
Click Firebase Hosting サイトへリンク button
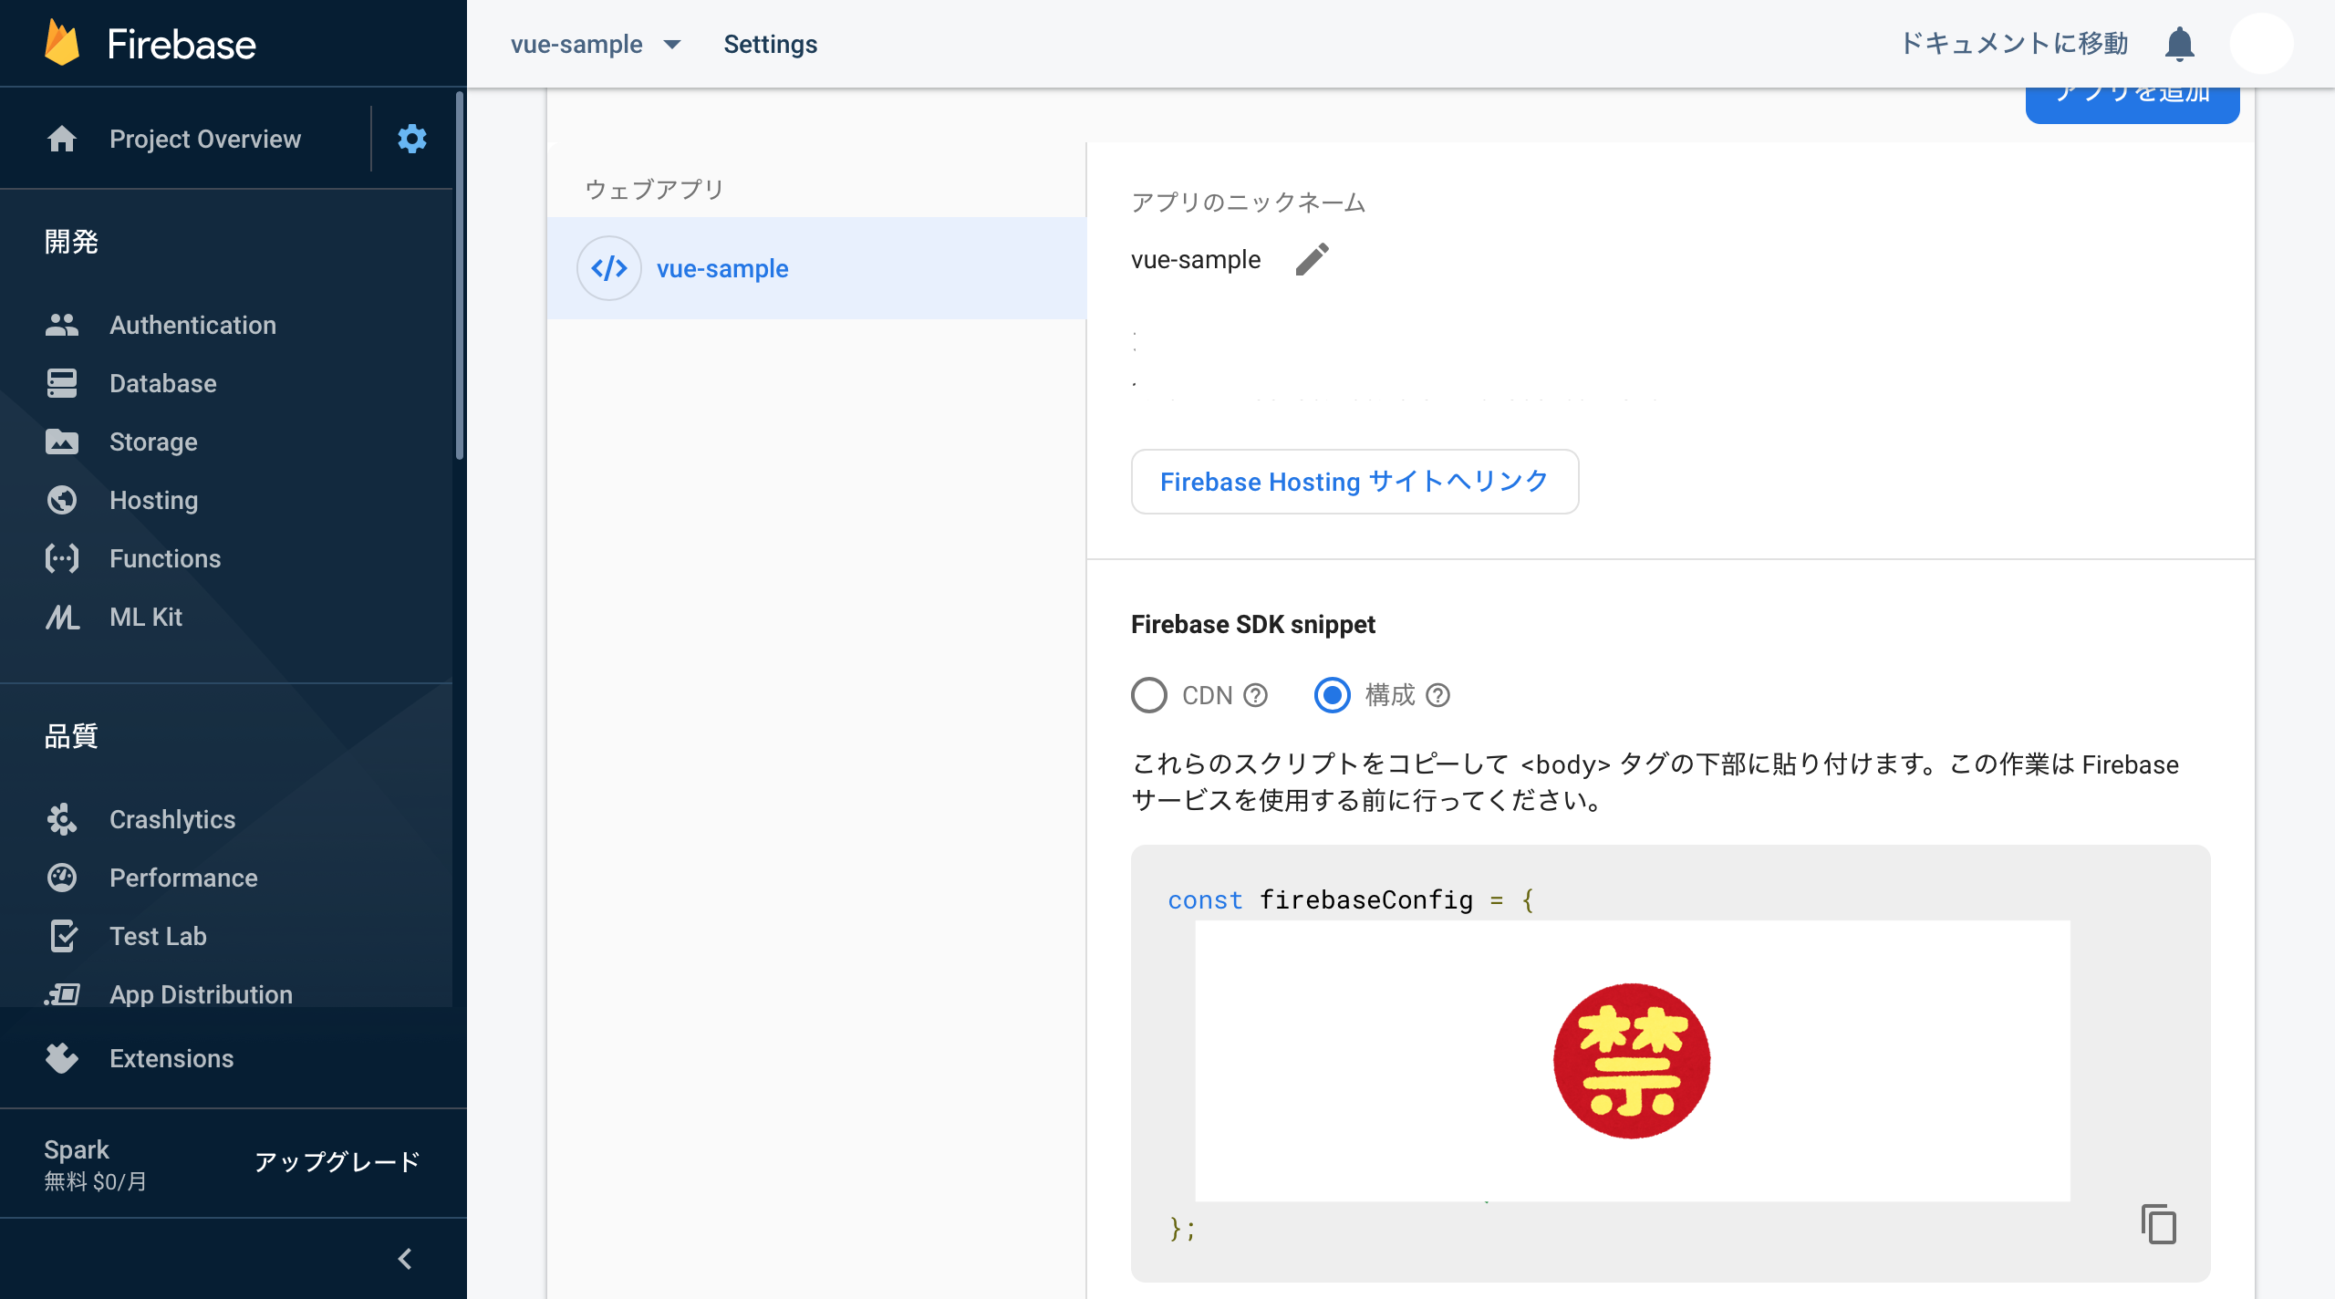coord(1354,482)
